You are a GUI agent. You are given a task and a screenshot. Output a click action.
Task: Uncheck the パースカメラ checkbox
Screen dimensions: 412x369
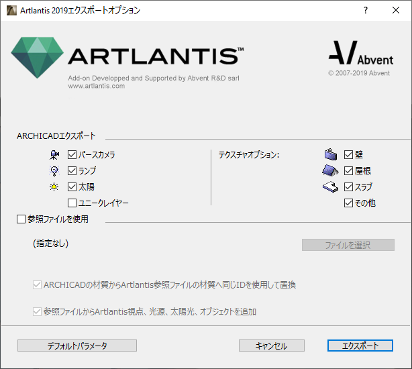pos(72,155)
